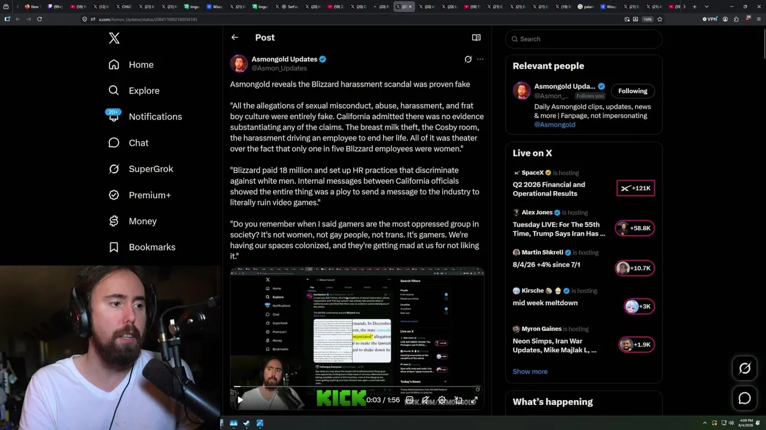Image resolution: width=766 pixels, height=430 pixels.
Task: Click the Premium+ verified badge icon
Action: [x=114, y=195]
